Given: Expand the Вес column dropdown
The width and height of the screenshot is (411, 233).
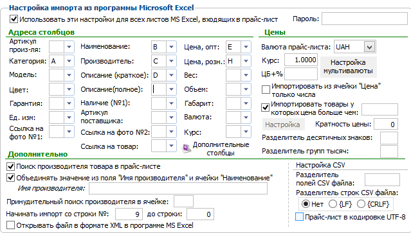Looking at the screenshot, I should (246, 75).
